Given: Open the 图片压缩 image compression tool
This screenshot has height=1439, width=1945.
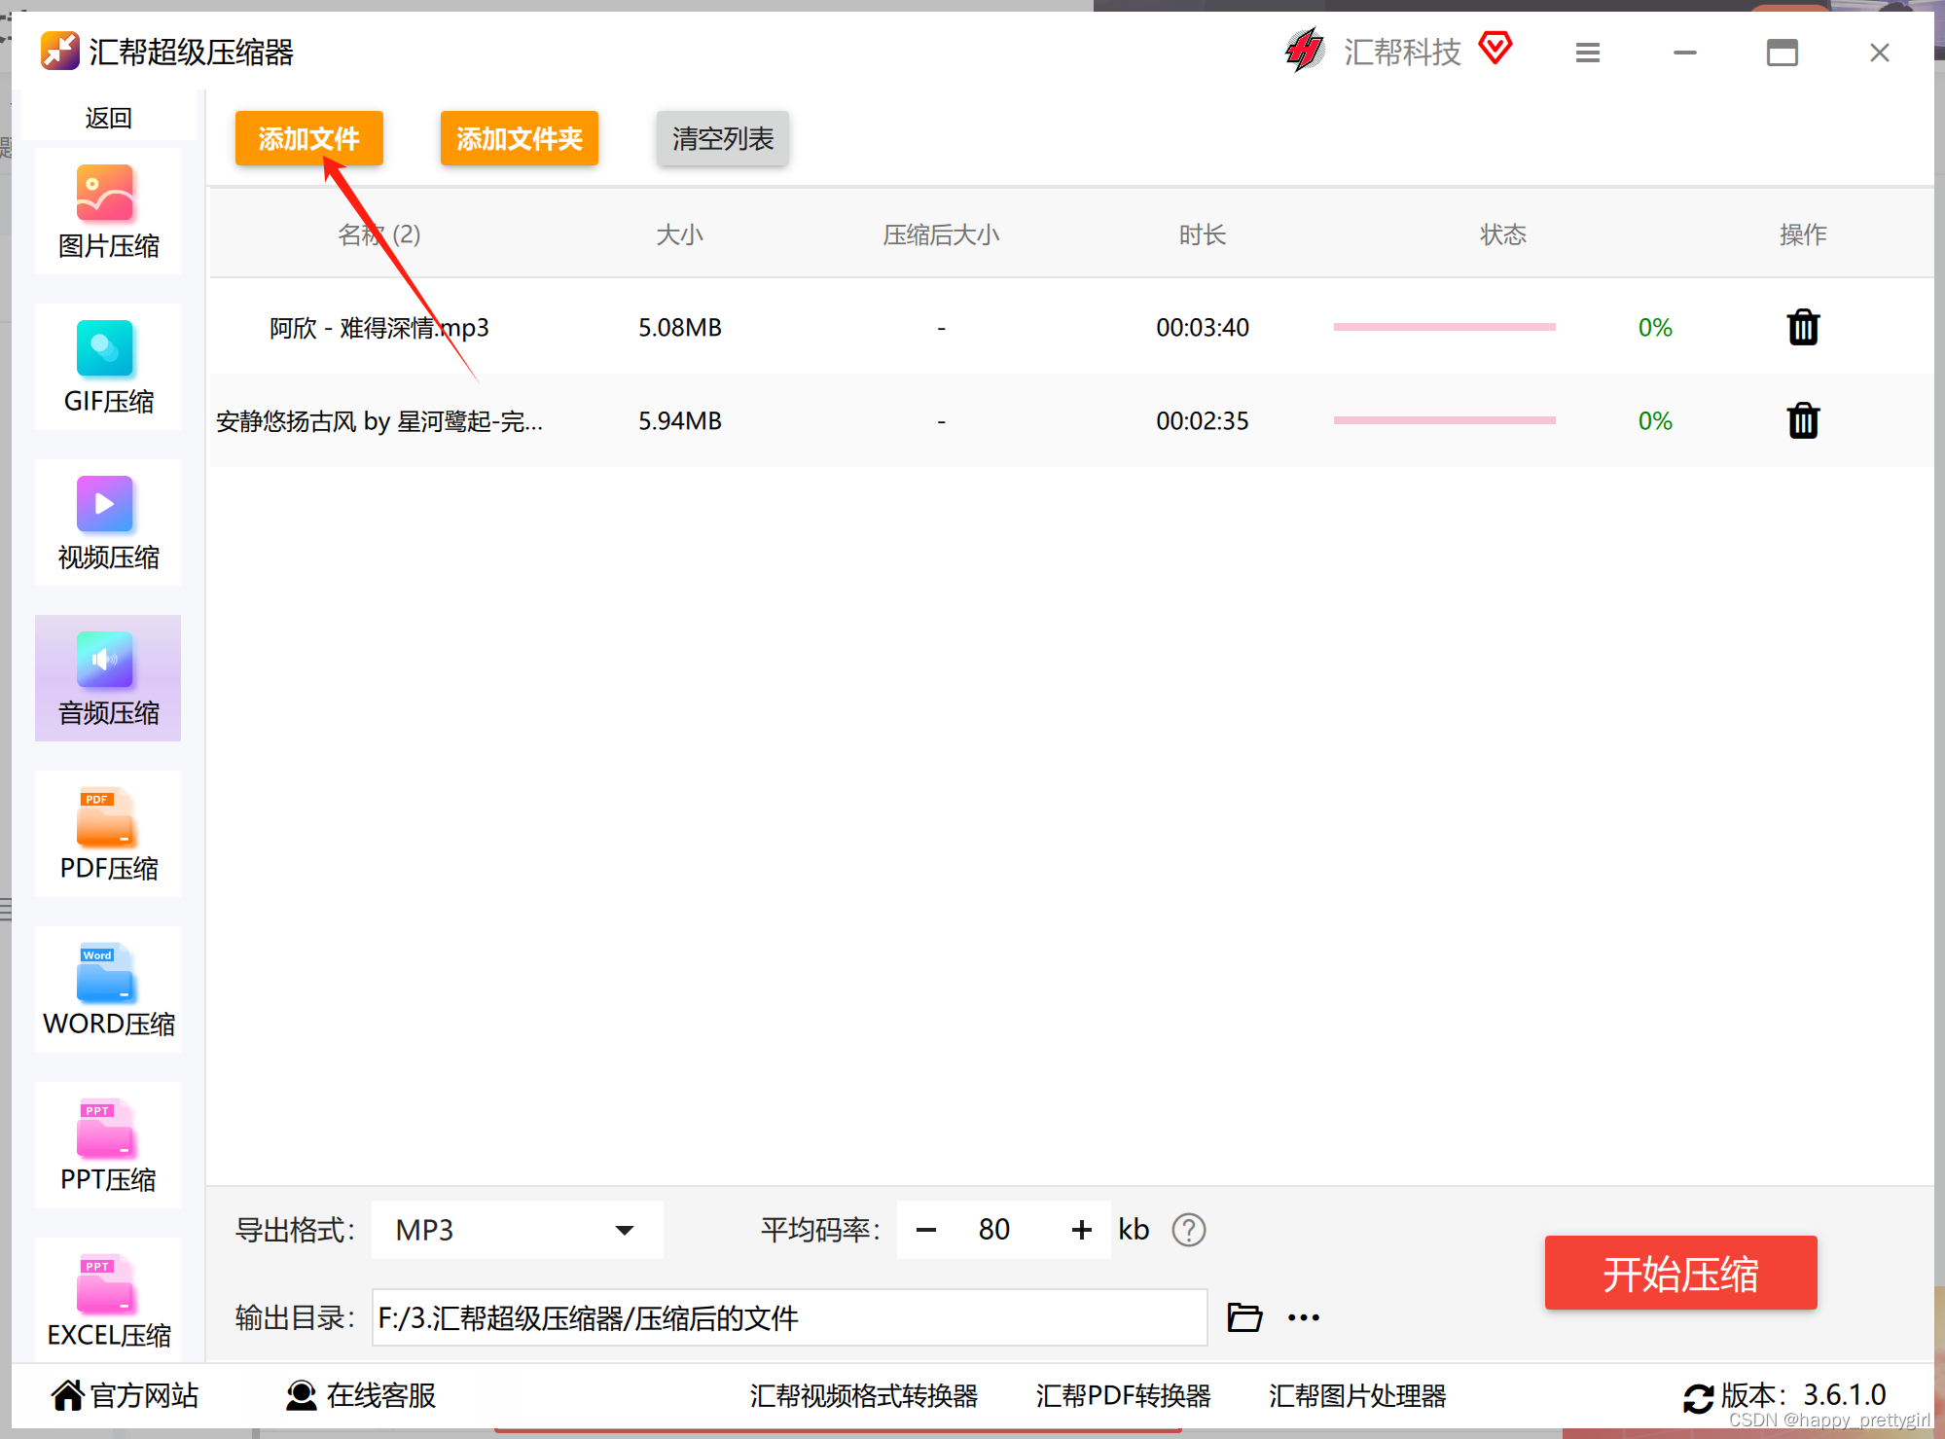Looking at the screenshot, I should click(x=107, y=211).
